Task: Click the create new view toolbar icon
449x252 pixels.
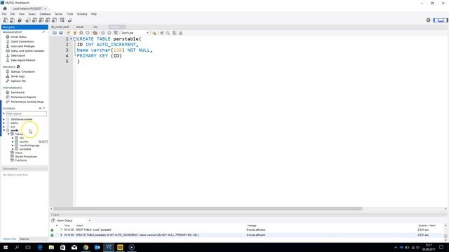Action: click(41, 20)
